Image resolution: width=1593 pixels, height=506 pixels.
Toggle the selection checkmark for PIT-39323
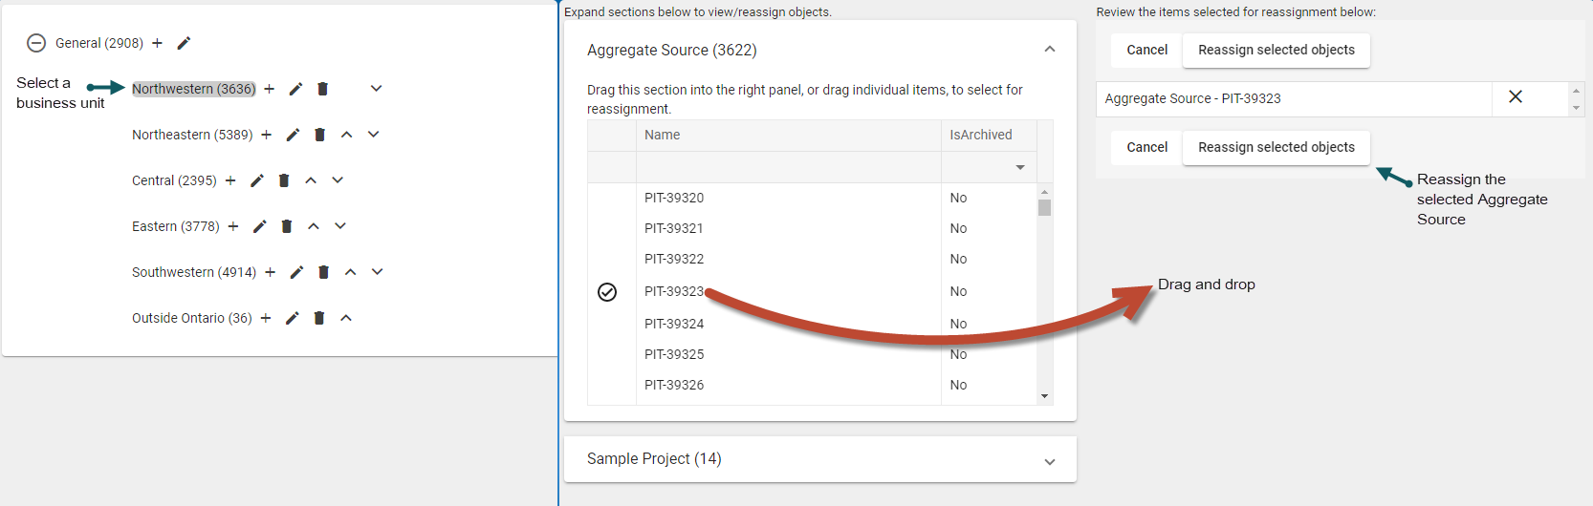click(607, 292)
